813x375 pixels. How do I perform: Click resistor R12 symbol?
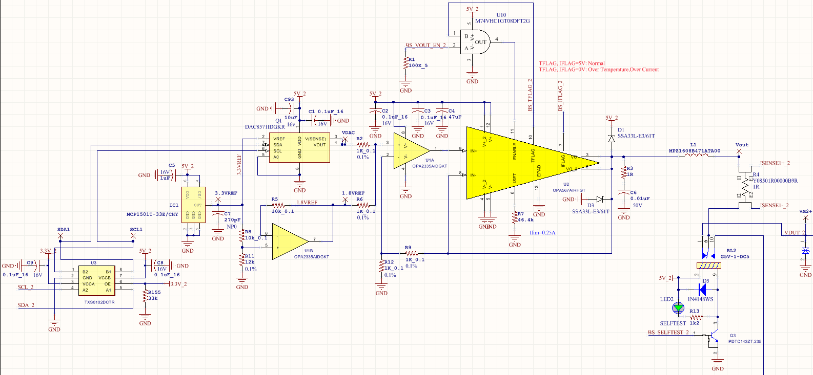381,266
